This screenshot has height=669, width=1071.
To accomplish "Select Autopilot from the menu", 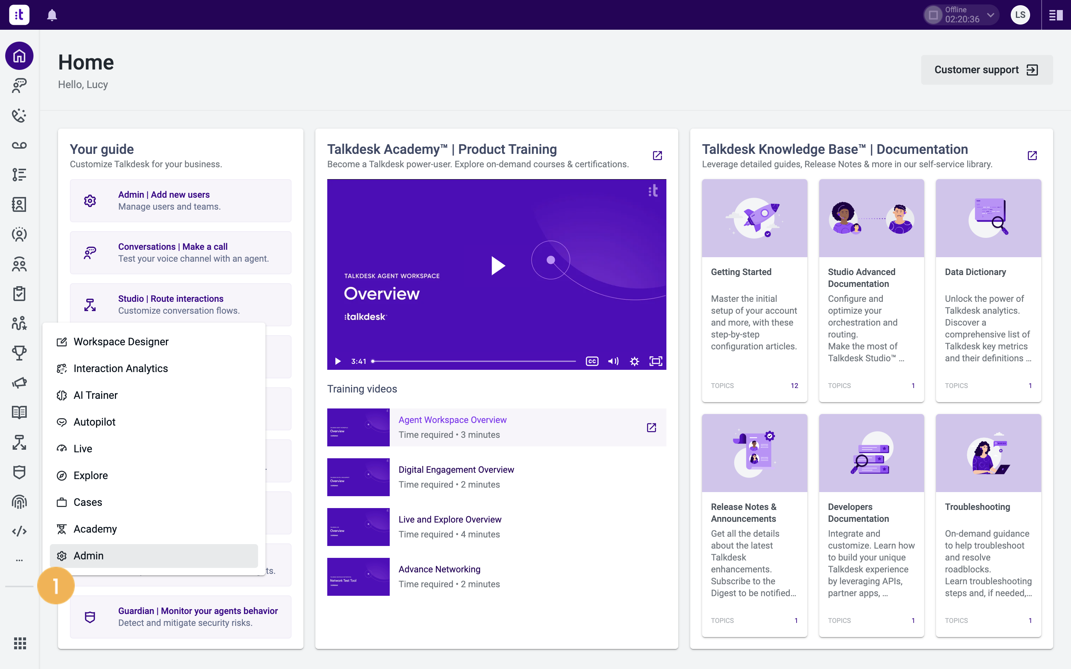I will tap(154, 422).
